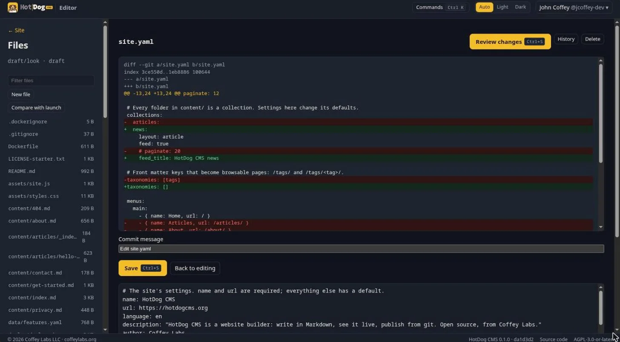
Task: Click the diff panel down scroll arrow
Action: coord(601,227)
